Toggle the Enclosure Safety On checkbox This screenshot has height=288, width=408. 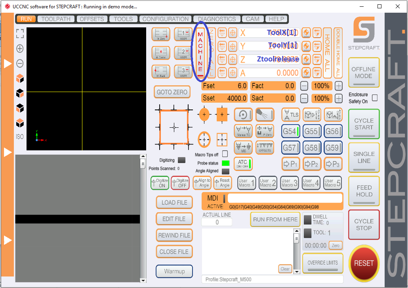[375, 98]
